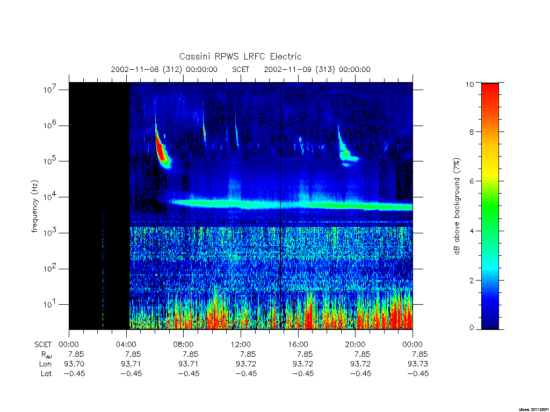Click the "Lat" row label
Image resolution: width=550 pixels, height=412 pixels.
pos(46,373)
